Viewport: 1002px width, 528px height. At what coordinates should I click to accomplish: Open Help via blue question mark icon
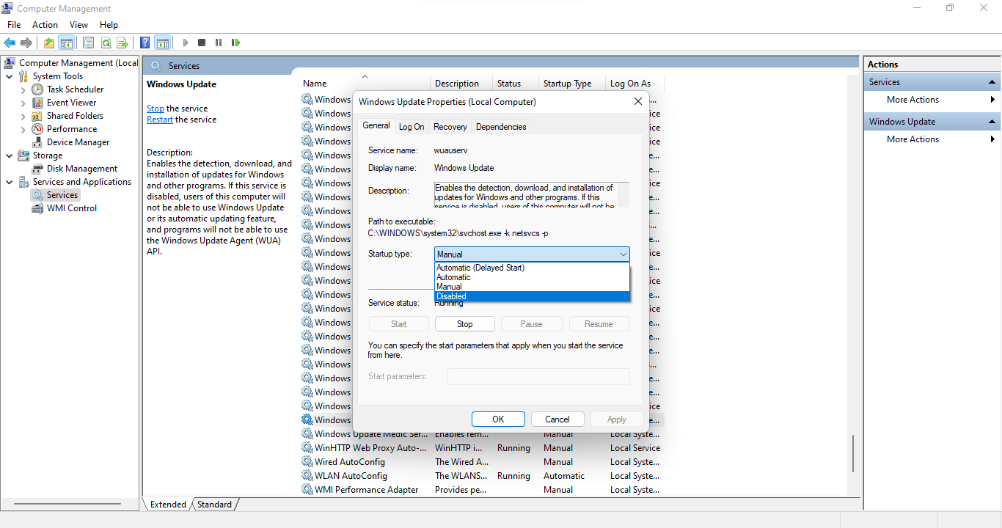(x=145, y=43)
